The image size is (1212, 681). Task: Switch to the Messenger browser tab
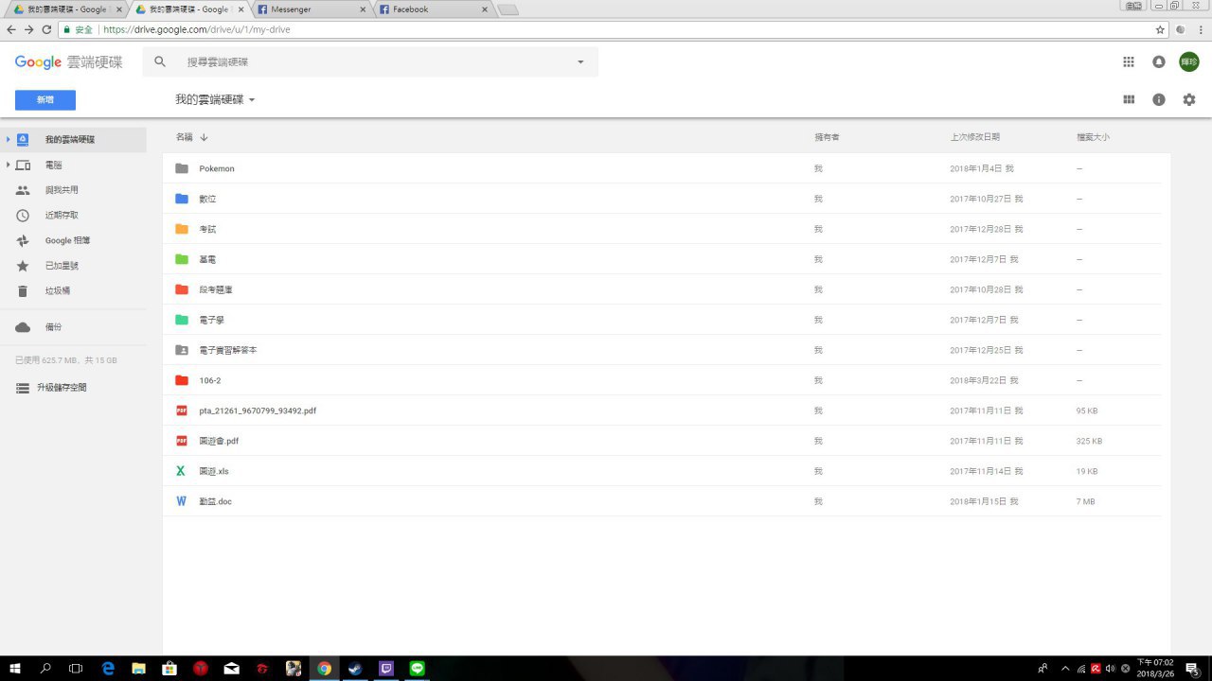click(x=310, y=9)
